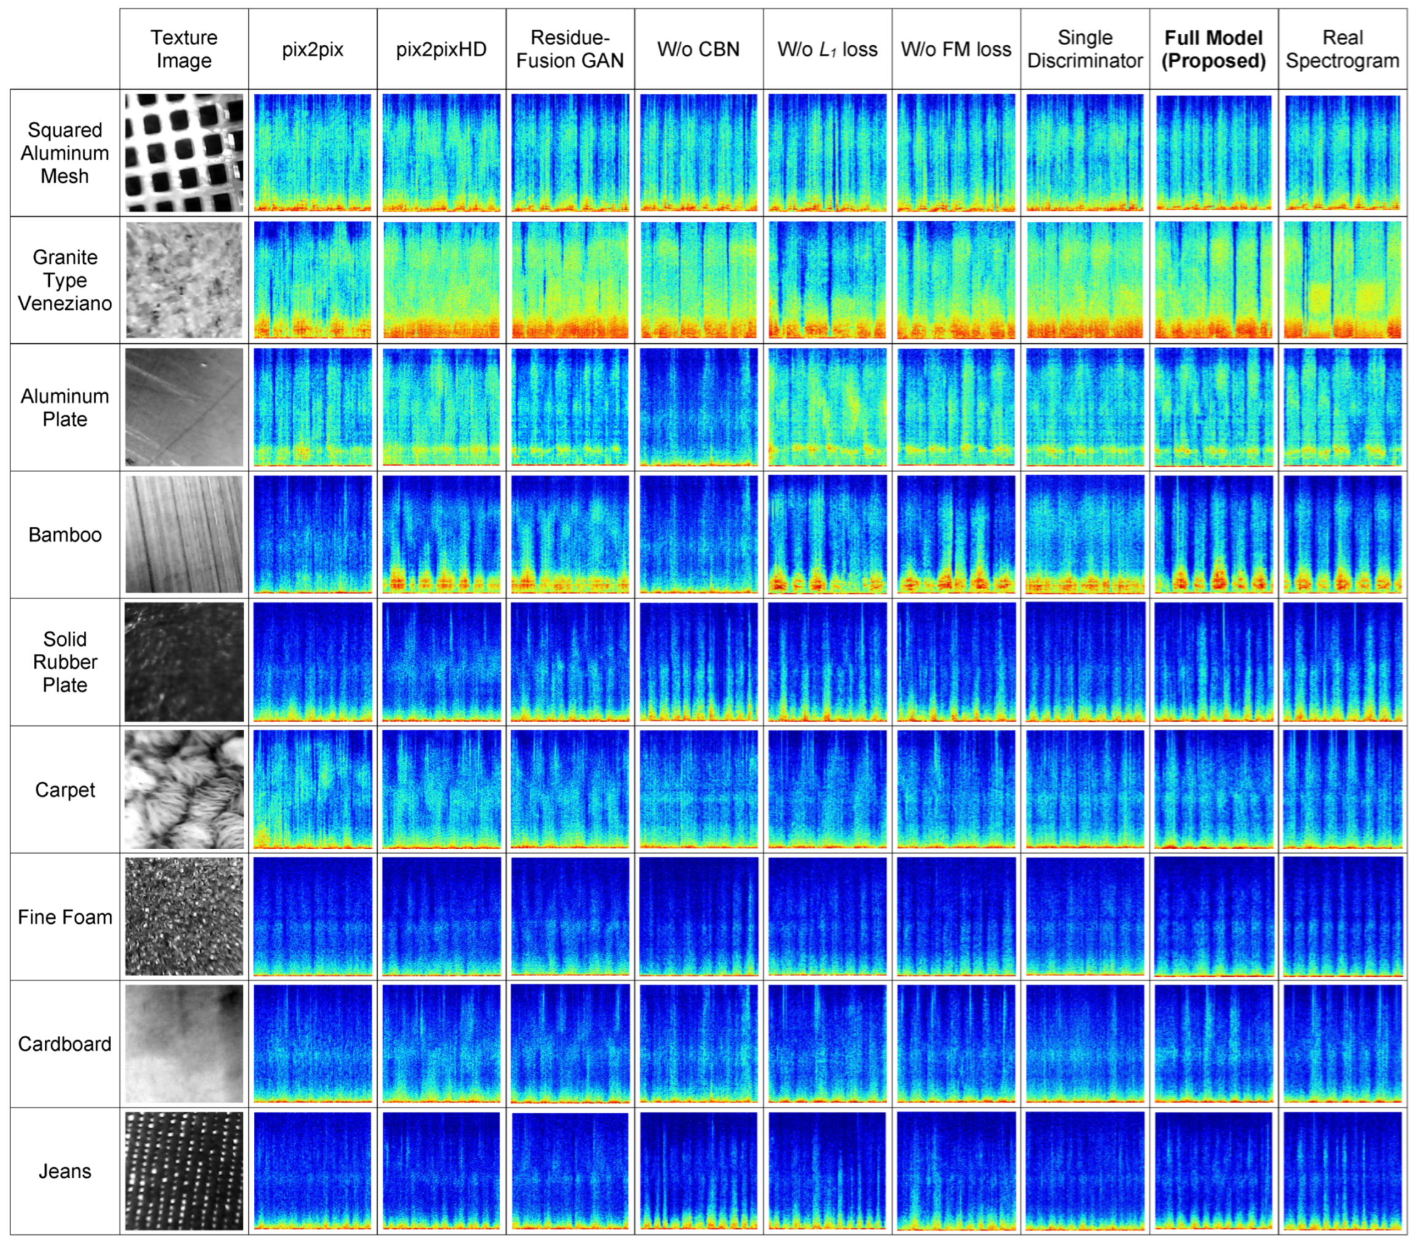This screenshot has height=1243, width=1415.
Task: Click the Full Model (Proposed) column header
Action: 1214,49
